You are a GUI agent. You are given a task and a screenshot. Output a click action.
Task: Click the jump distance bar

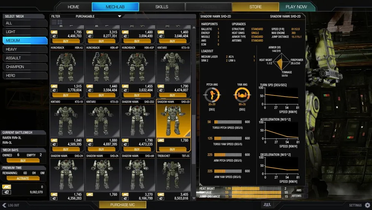pos(256,196)
